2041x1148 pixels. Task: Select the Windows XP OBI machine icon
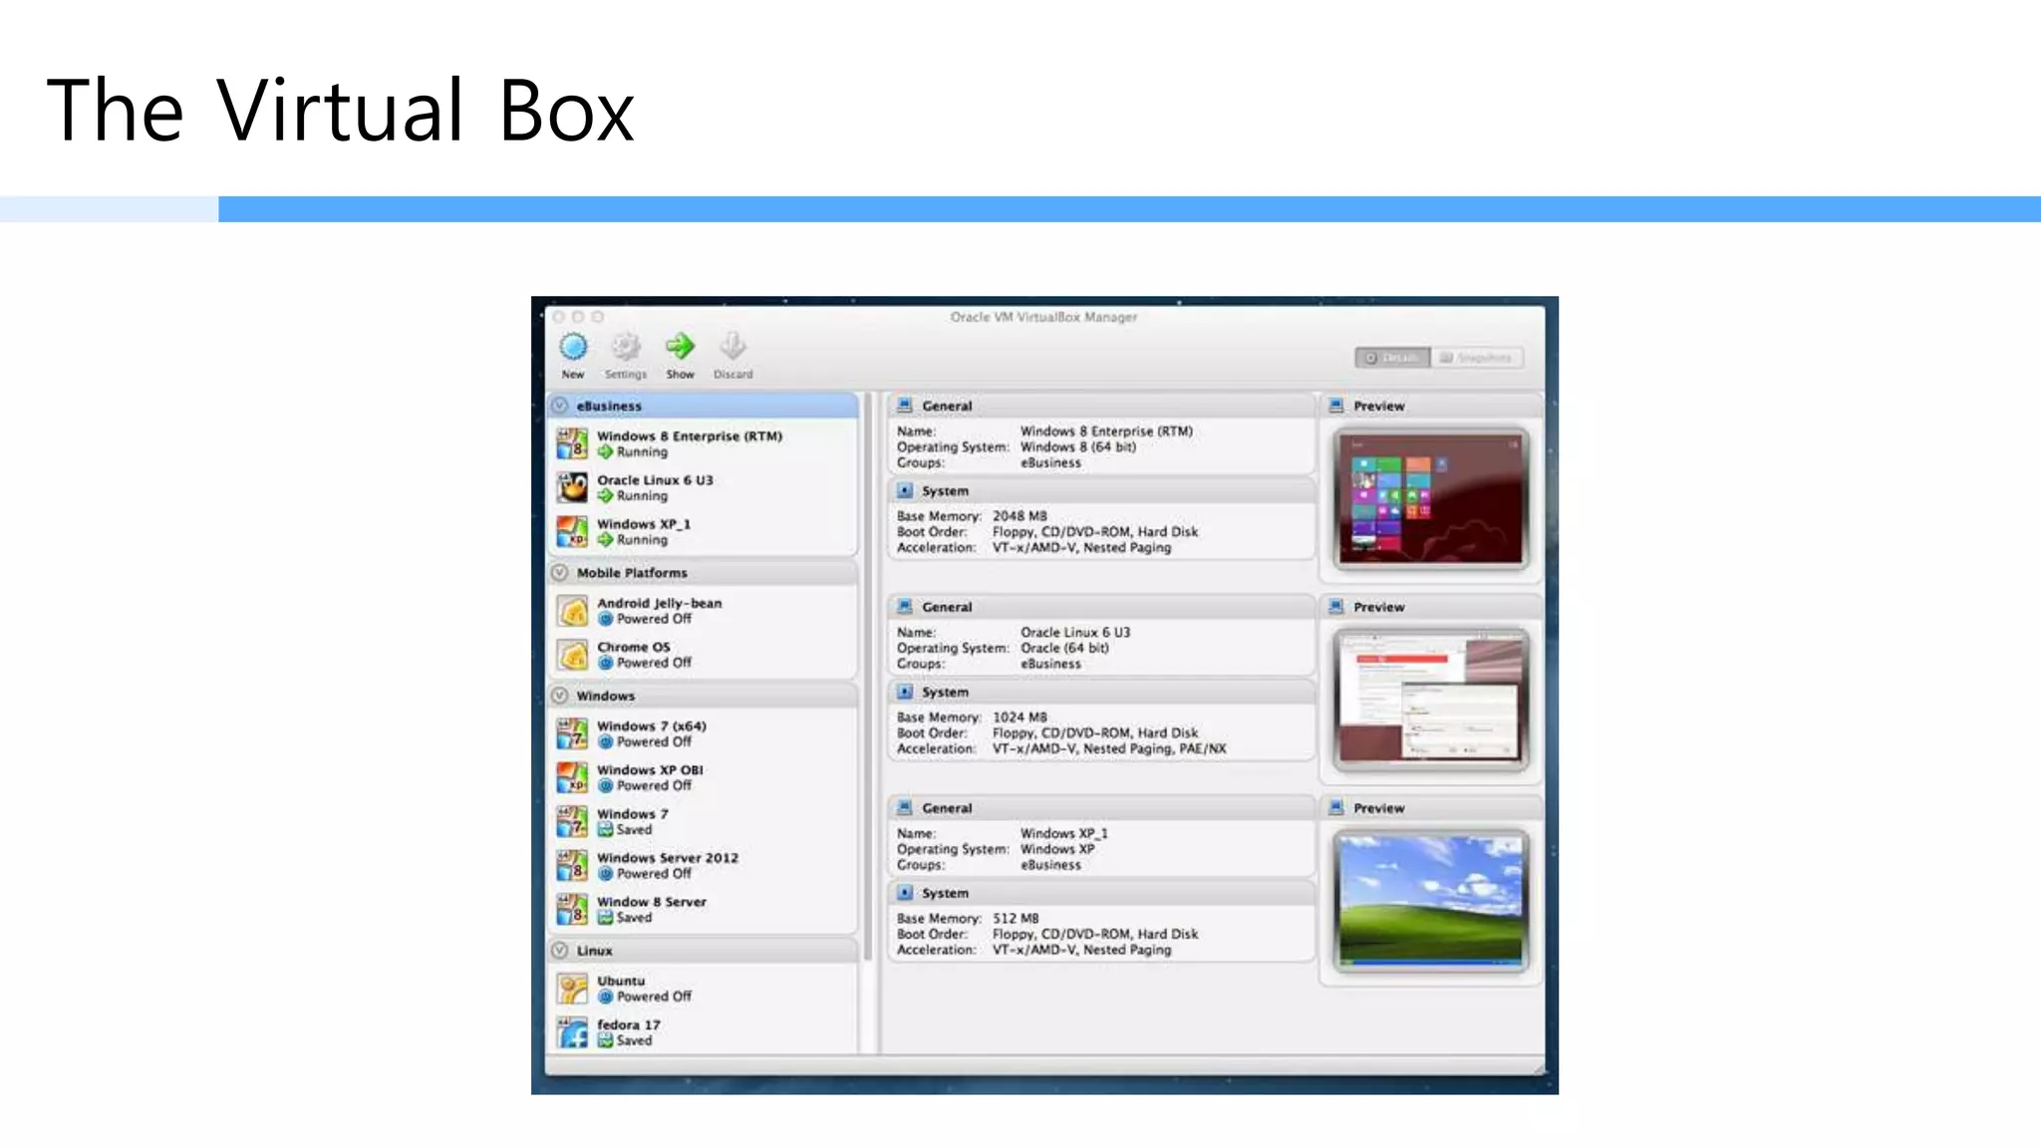[x=572, y=777]
